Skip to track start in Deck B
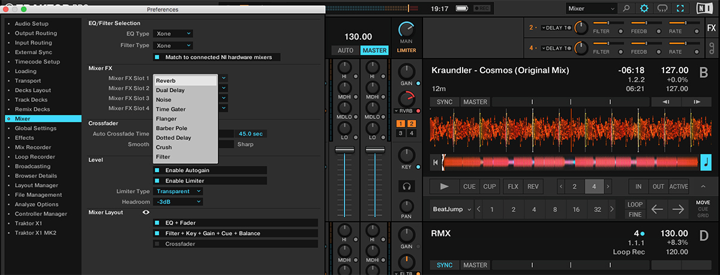Screen dimensions: 720x275 436,162
